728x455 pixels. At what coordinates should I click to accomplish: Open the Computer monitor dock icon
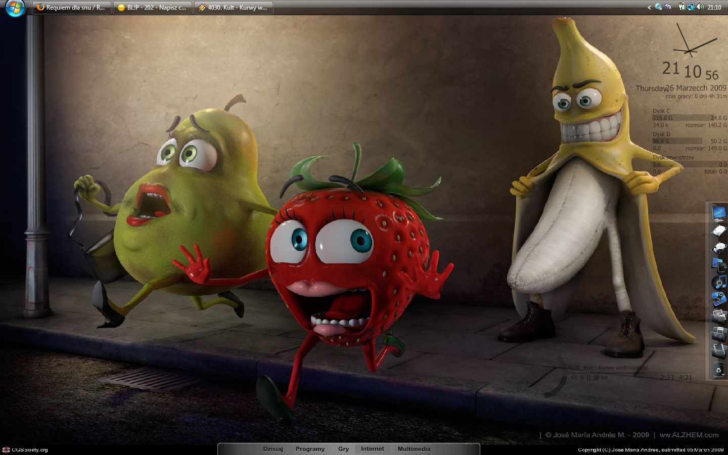(719, 213)
